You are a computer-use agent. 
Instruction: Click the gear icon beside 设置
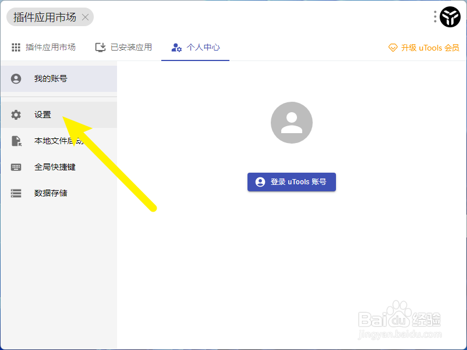pos(16,115)
